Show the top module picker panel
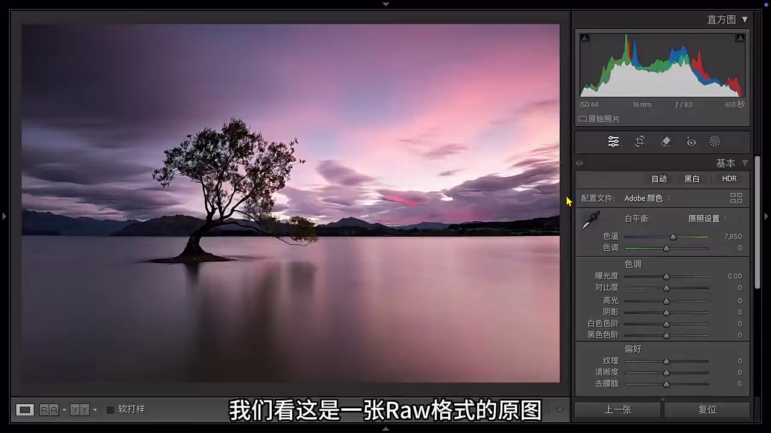Screen dimensions: 771x433 tap(385, 4)
